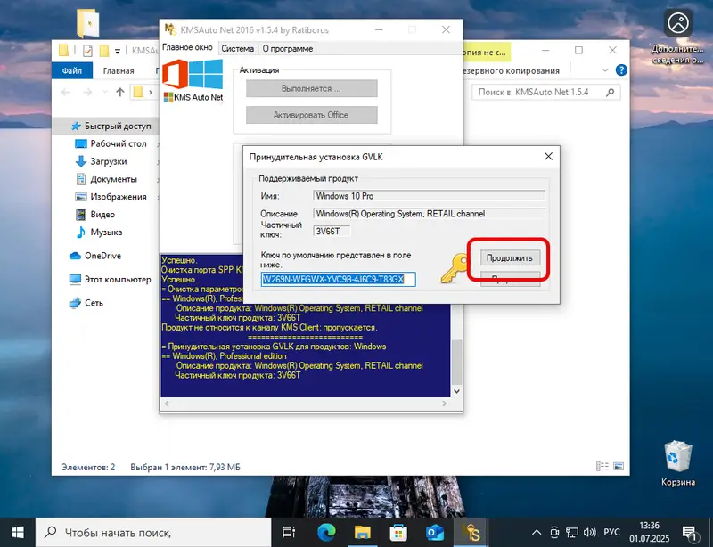The height and width of the screenshot is (547, 713).
Task: Click the Продолжить button in the dialog
Action: (508, 257)
